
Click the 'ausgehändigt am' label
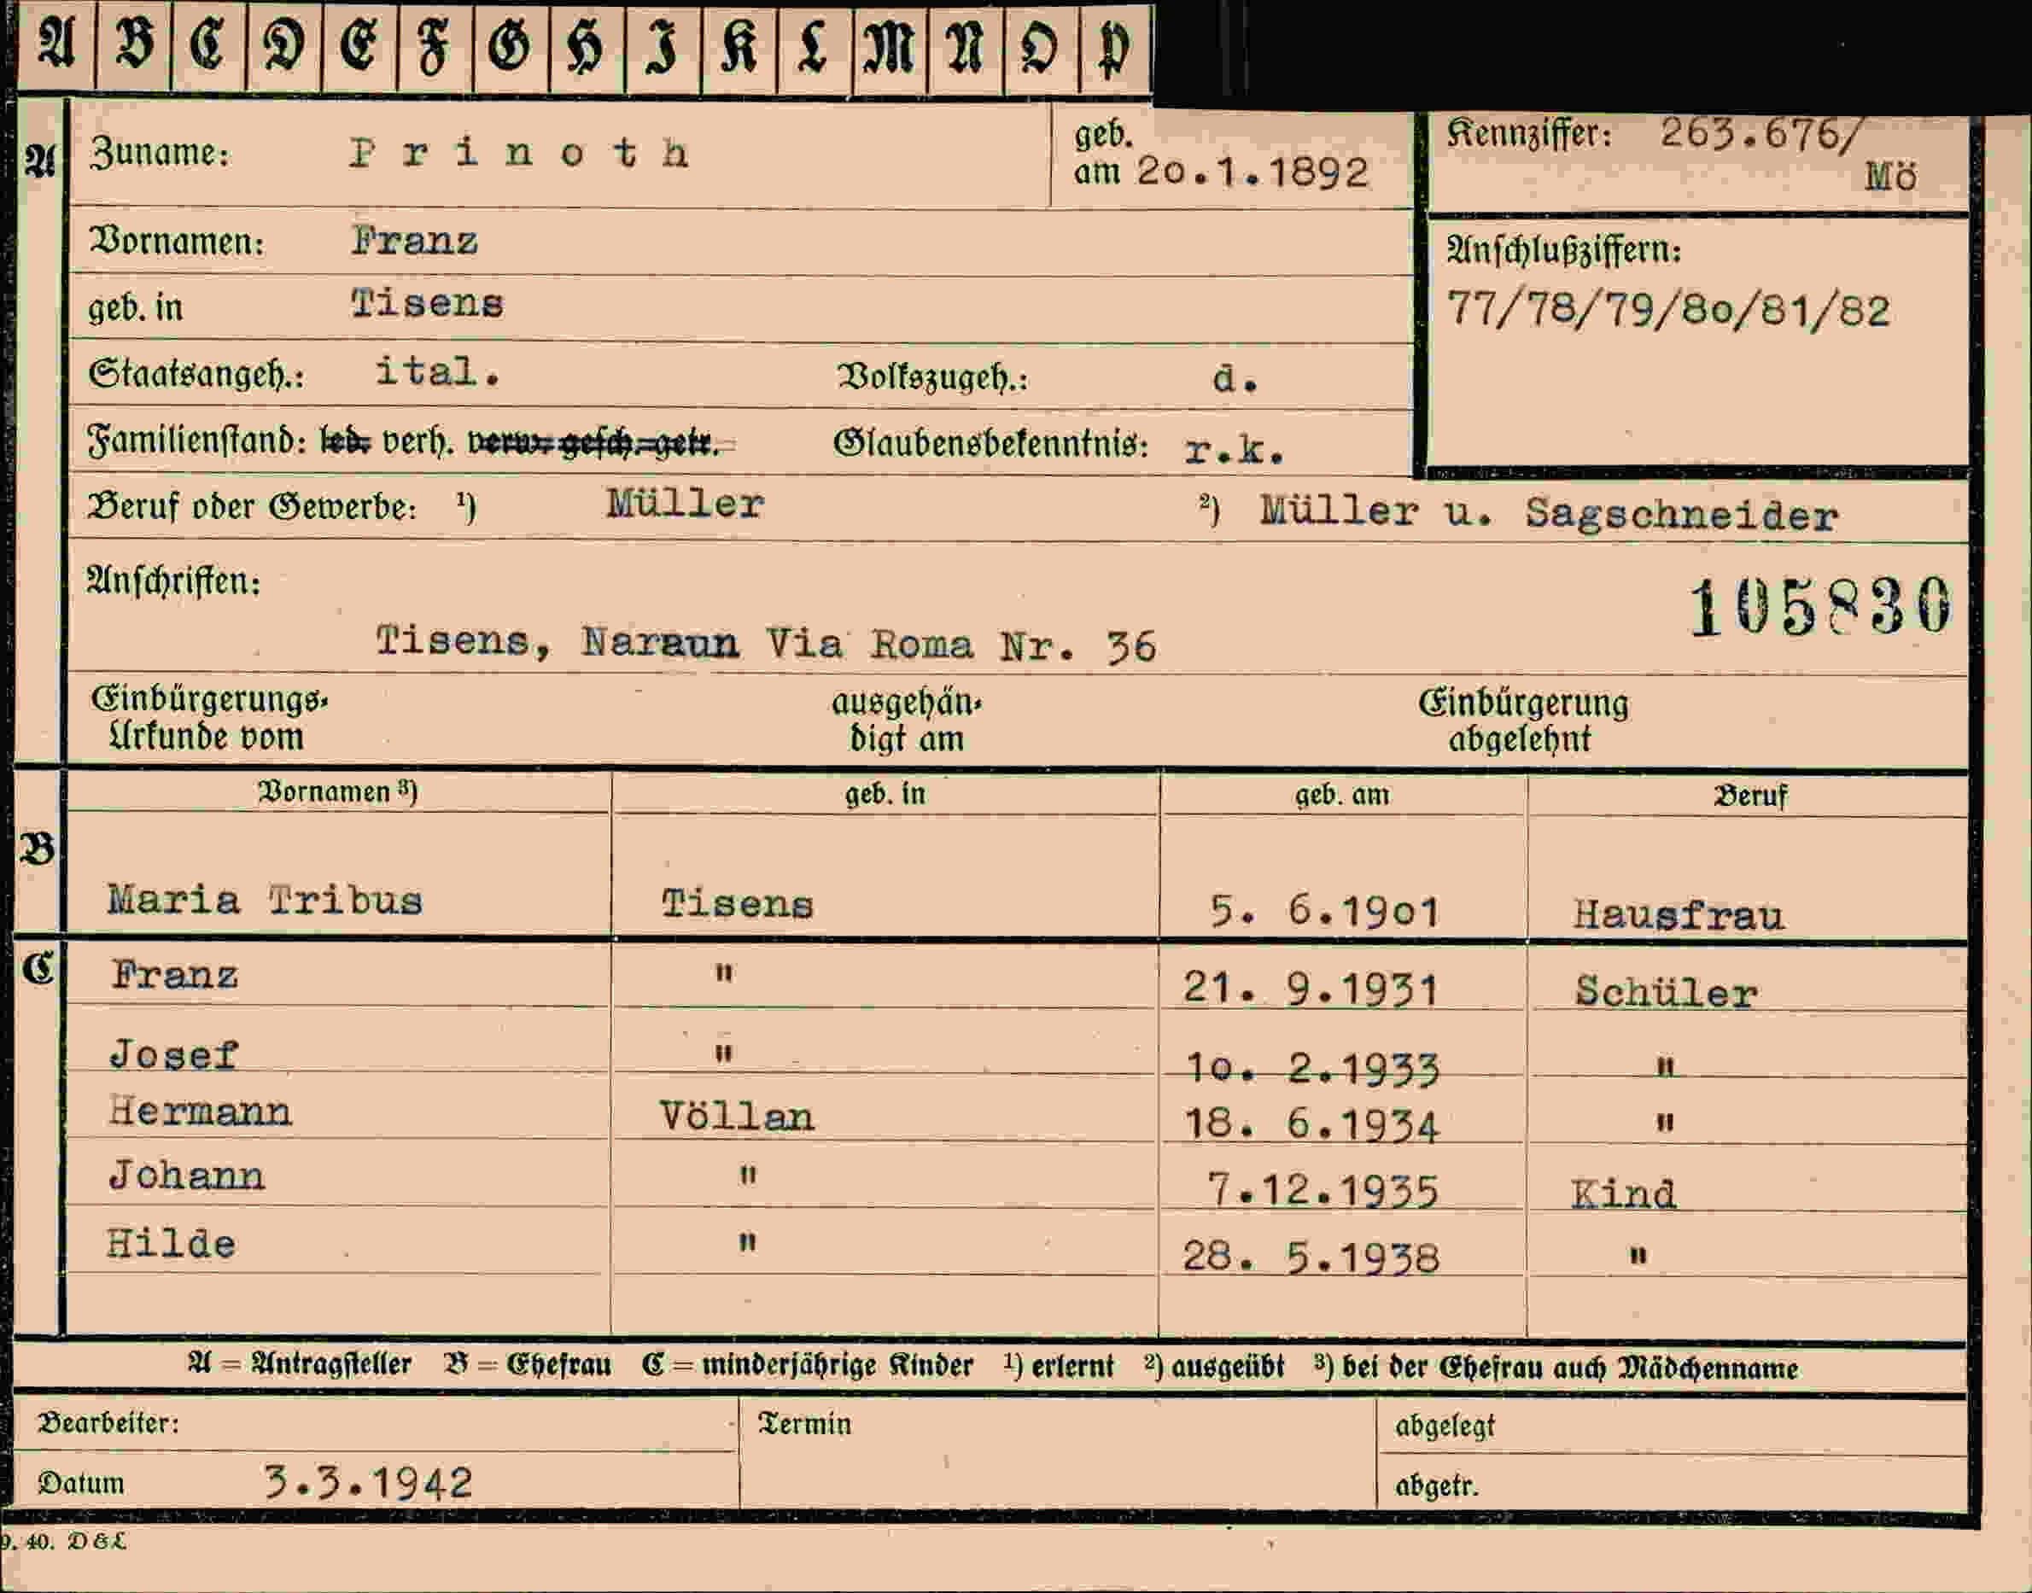tap(907, 720)
